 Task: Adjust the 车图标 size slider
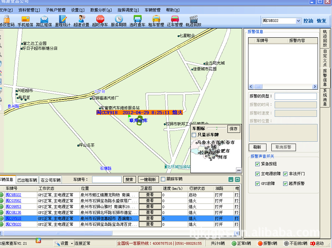coord(216,129)
